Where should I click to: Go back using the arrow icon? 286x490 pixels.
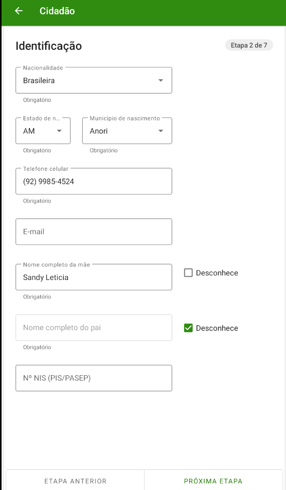click(x=19, y=11)
